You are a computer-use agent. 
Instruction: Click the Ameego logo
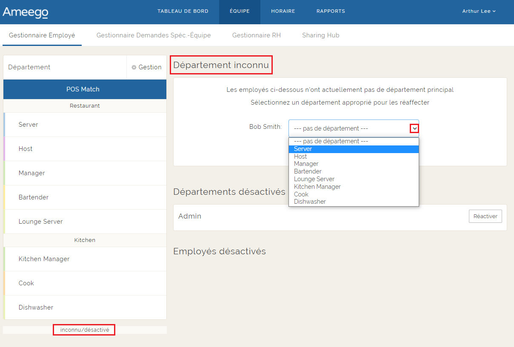(25, 12)
